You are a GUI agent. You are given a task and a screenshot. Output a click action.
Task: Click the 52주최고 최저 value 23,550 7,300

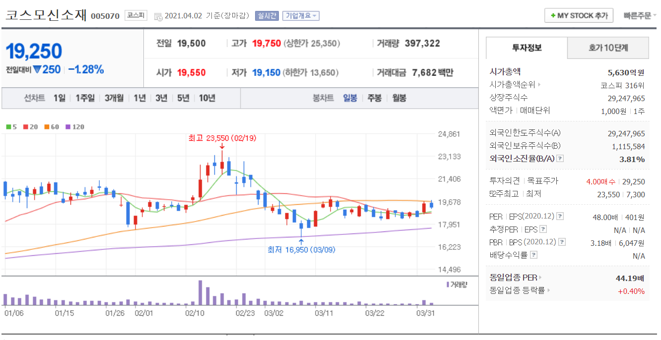[x=621, y=194]
